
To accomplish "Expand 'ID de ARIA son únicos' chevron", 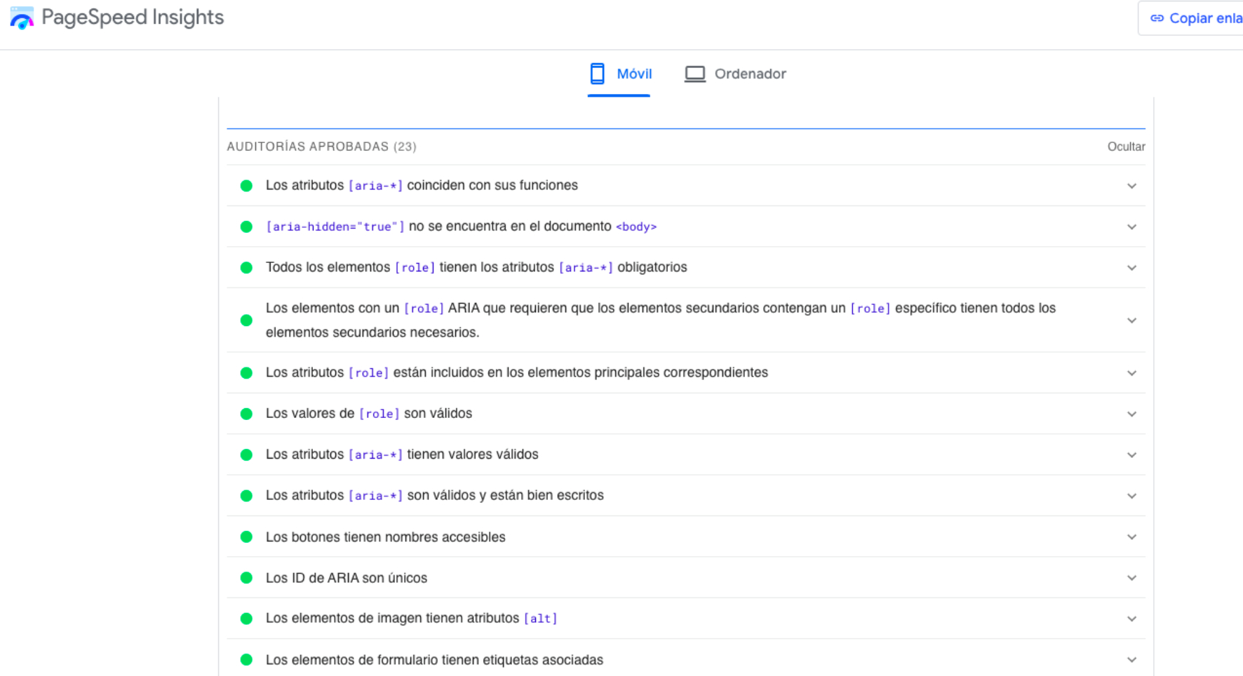I will pyautogui.click(x=1131, y=578).
